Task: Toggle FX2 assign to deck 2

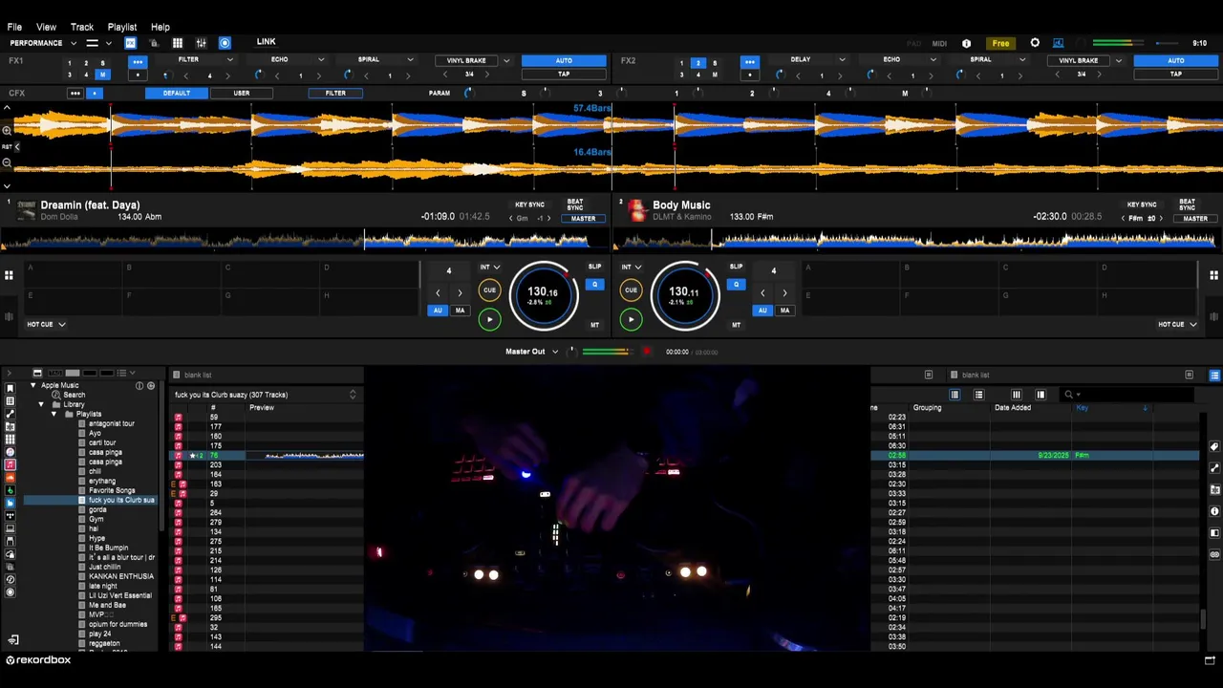Action: [697, 63]
